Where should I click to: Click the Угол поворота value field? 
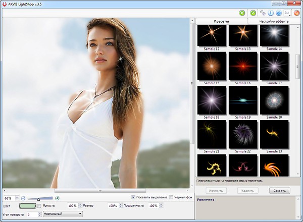[x=32, y=214]
